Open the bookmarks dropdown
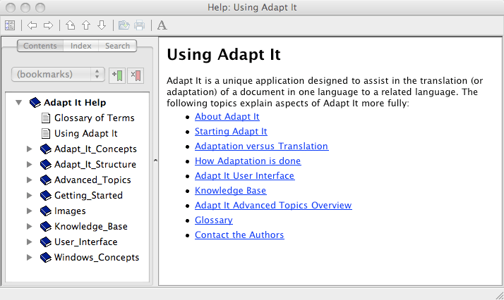 point(58,75)
